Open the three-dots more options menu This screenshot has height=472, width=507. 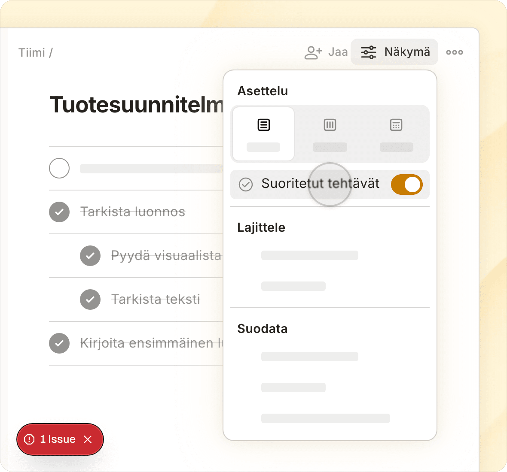click(x=454, y=52)
